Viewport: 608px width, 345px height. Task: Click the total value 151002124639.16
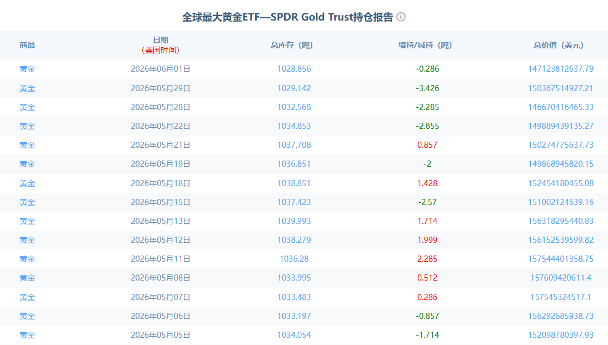[x=561, y=202]
